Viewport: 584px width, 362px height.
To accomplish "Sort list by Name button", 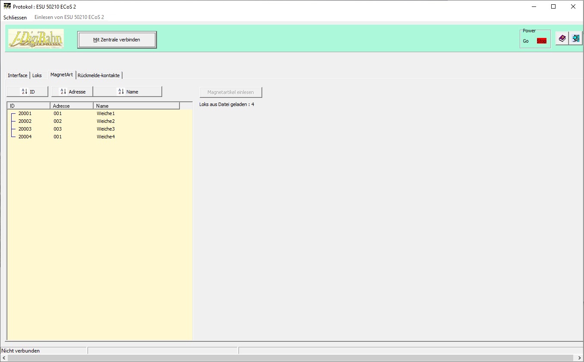I will click(128, 91).
